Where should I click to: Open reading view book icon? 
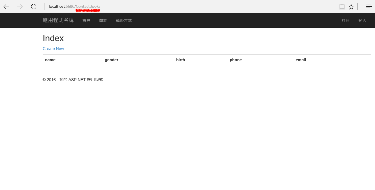[342, 7]
